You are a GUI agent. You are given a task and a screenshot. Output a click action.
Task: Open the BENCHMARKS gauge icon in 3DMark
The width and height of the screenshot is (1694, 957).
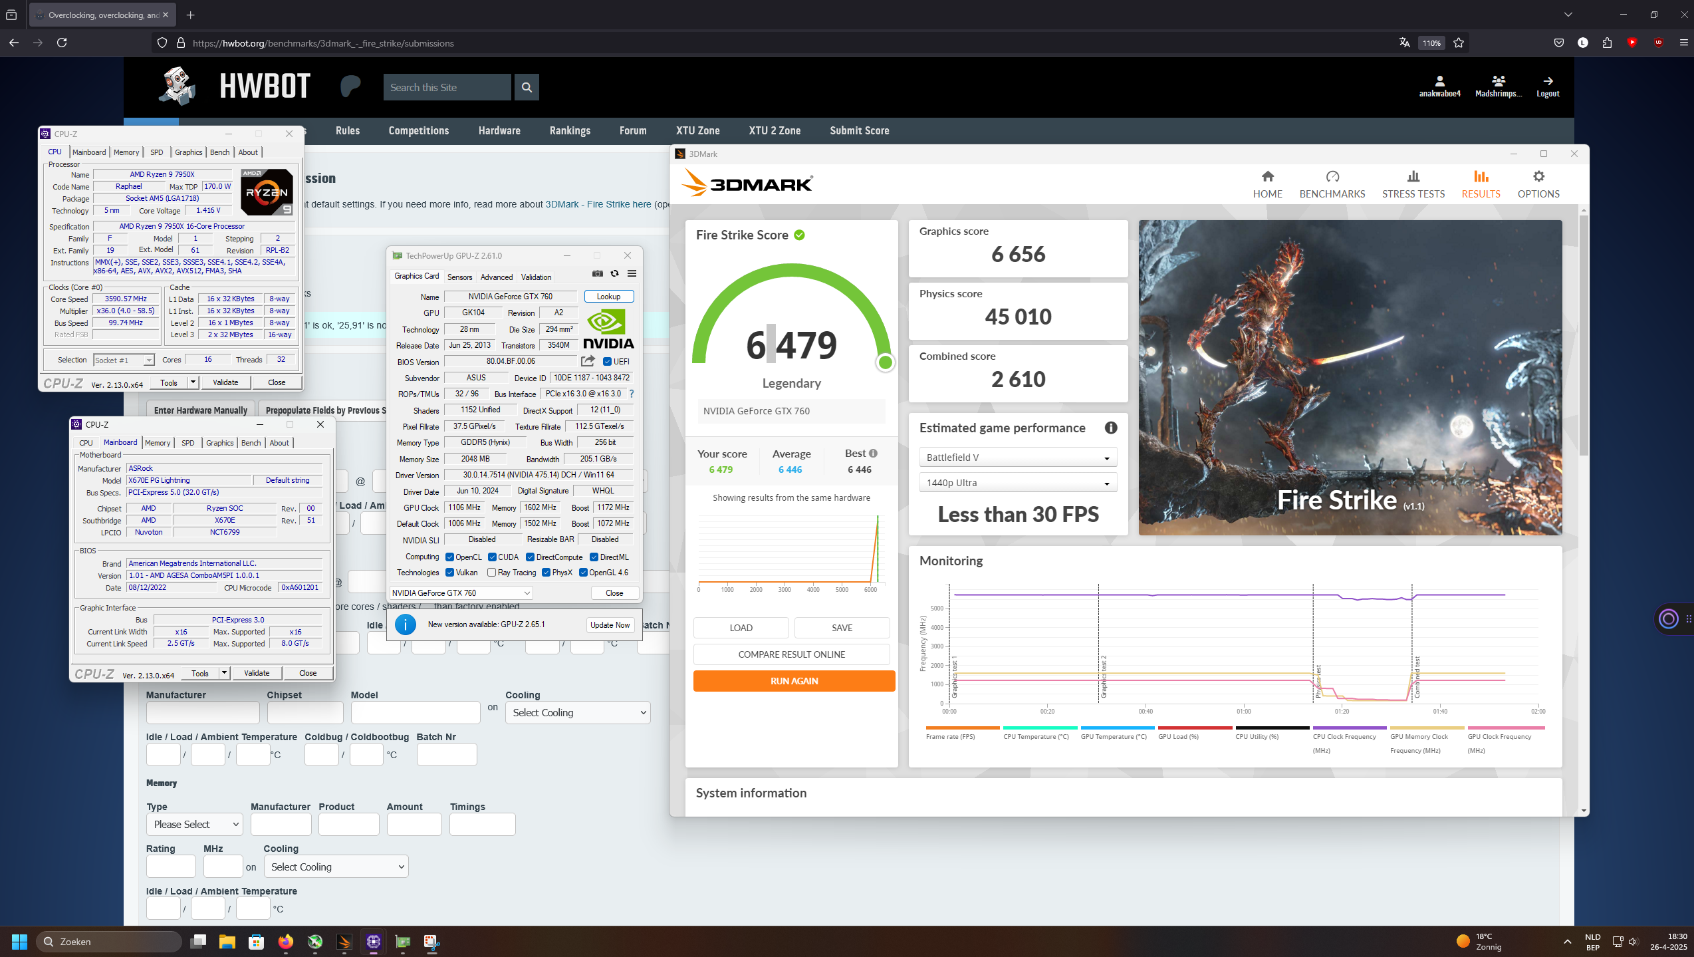(x=1332, y=177)
